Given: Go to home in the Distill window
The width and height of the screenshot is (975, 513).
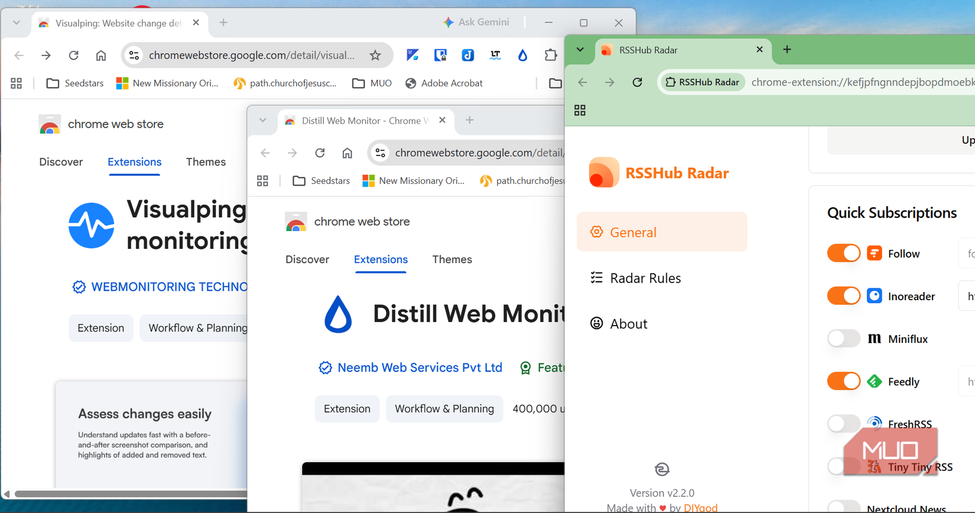Looking at the screenshot, I should click(x=347, y=153).
